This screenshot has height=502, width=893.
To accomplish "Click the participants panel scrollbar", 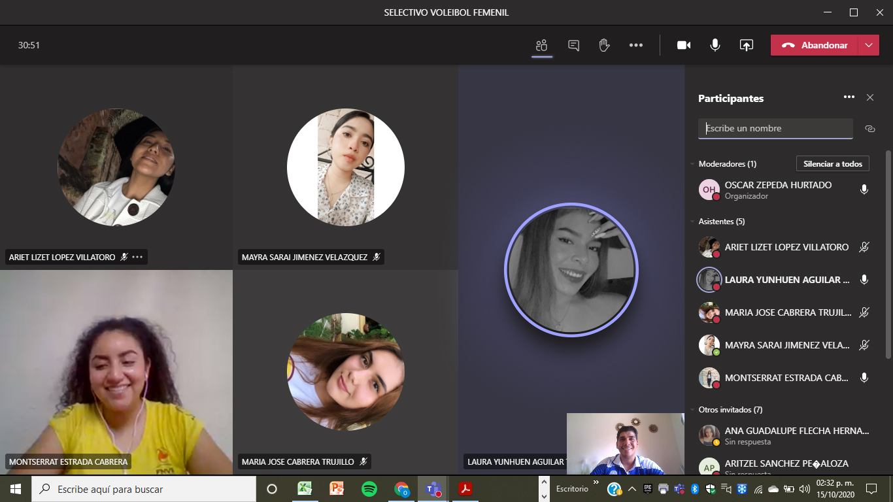I will tap(888, 254).
